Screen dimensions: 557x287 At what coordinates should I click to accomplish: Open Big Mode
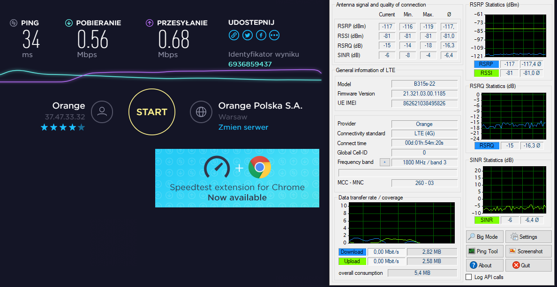tap(484, 236)
